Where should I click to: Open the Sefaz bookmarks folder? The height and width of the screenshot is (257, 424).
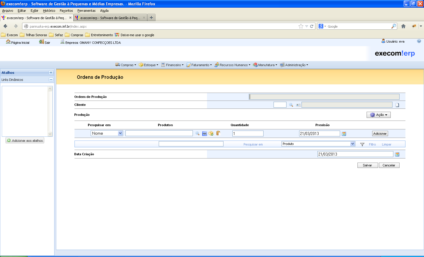[56, 35]
